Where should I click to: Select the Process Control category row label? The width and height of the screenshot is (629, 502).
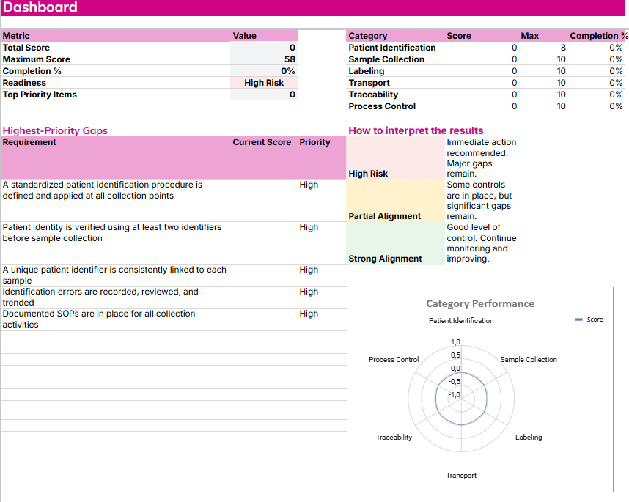[x=382, y=106]
